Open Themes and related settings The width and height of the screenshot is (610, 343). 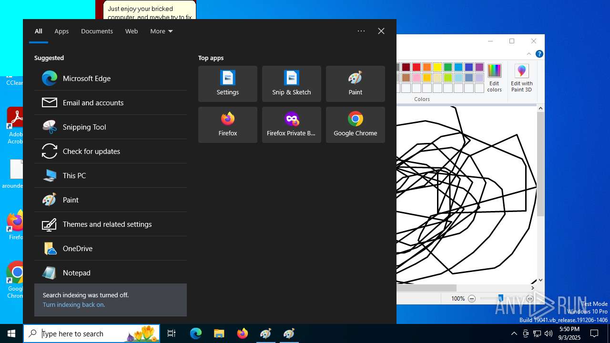point(111,224)
